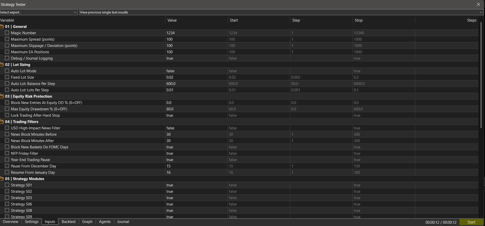Click the elapsed time 00:00:12 / 00:00:12
Image resolution: width=485 pixels, height=226 pixels.
tap(441, 222)
